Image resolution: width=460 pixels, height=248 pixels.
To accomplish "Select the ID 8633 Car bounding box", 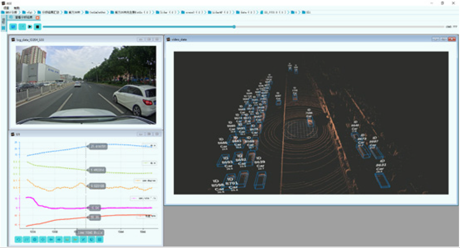I will pyautogui.click(x=382, y=180).
